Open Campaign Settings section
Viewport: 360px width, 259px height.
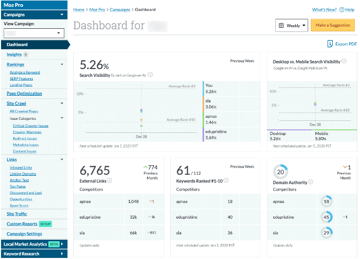coord(25,234)
